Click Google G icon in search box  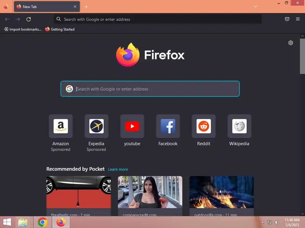[x=69, y=89]
